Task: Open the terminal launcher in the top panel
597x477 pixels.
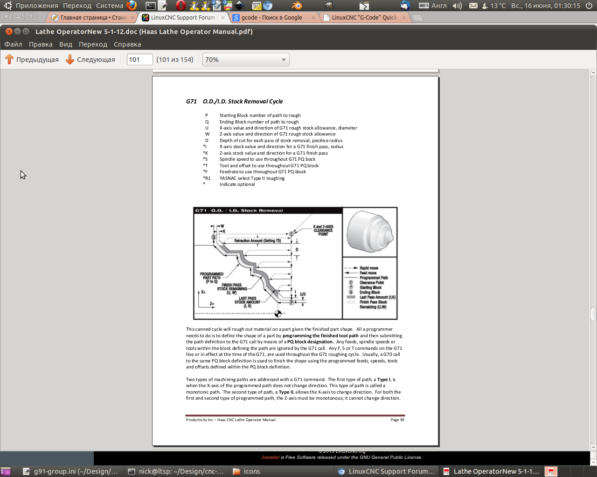Action: click(150, 6)
